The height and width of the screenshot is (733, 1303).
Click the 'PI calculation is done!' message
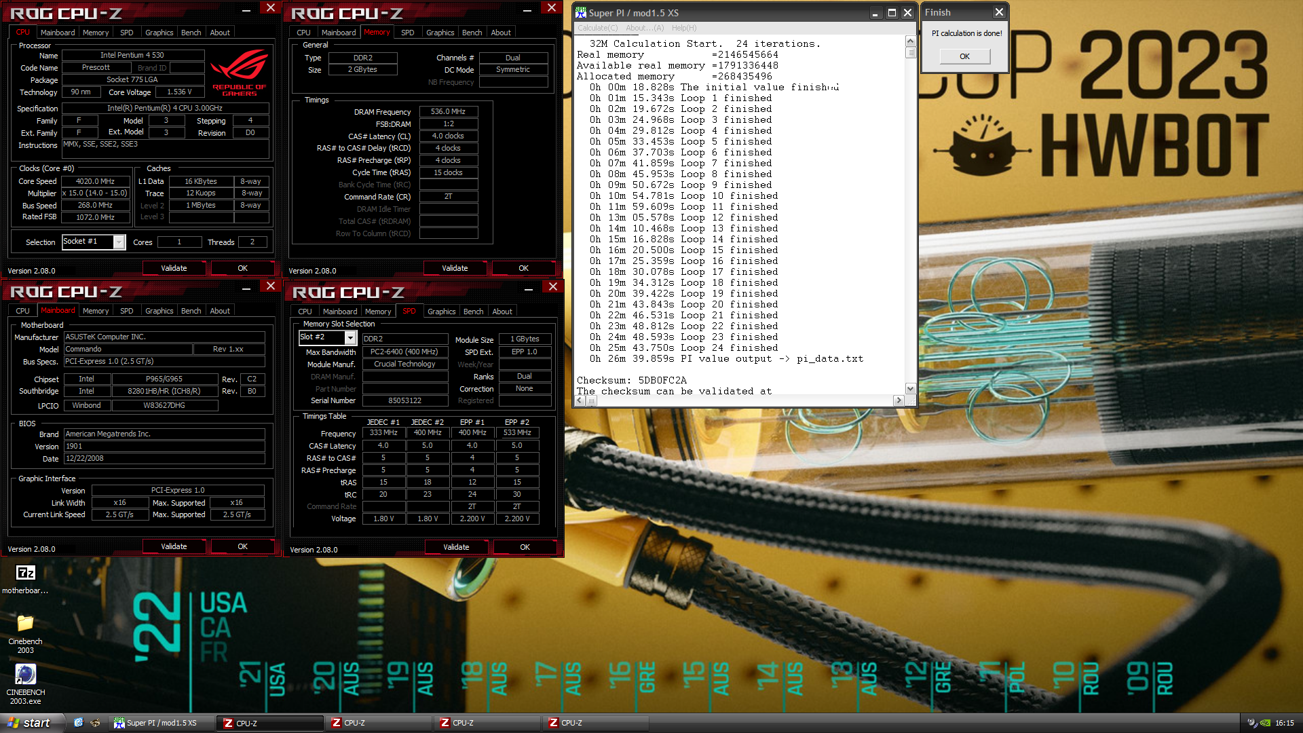966,33
